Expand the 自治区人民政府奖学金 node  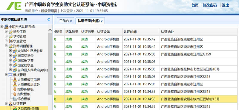(10, 70)
